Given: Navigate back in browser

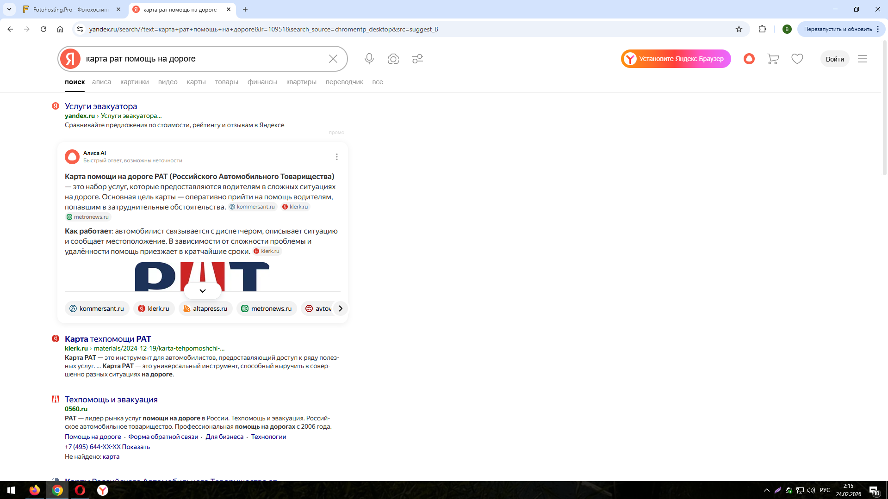Looking at the screenshot, I should tap(10, 29).
